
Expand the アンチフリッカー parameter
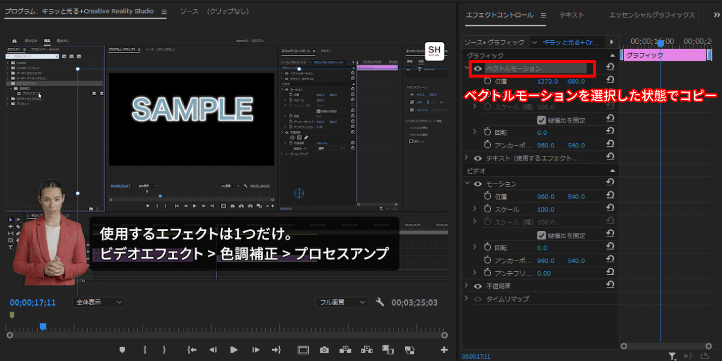475,273
